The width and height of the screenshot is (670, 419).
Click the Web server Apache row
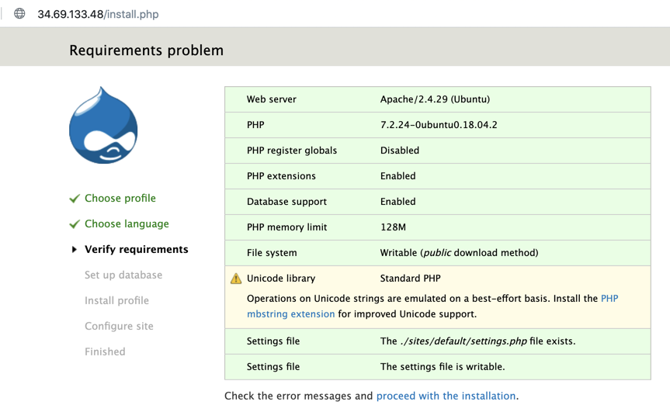tap(437, 99)
